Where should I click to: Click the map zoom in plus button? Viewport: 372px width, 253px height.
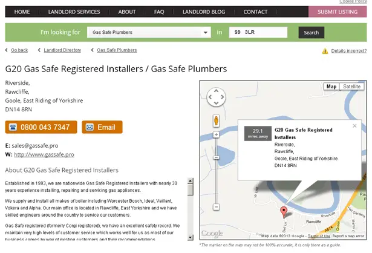pos(216,135)
